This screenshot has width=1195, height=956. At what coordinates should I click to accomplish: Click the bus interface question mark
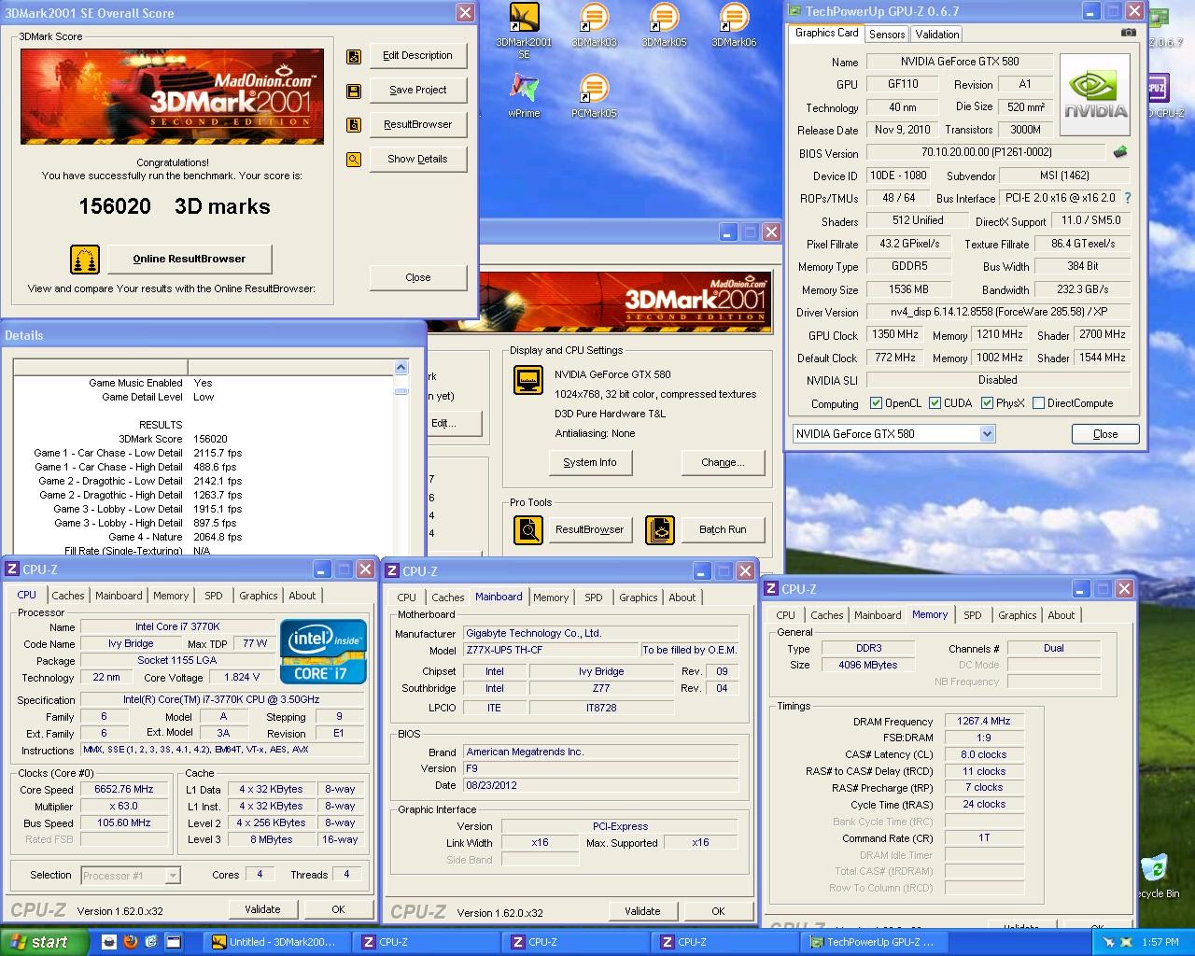point(1128,198)
